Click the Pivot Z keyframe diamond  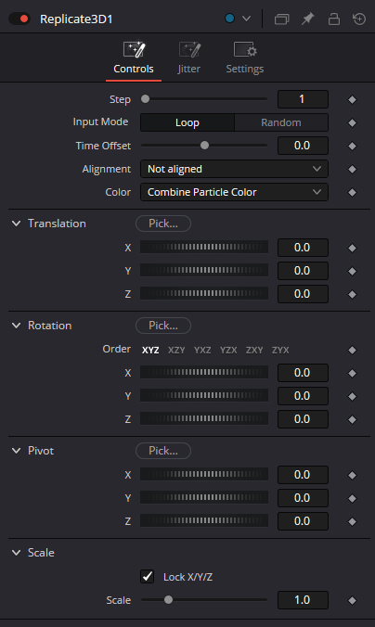tap(352, 521)
